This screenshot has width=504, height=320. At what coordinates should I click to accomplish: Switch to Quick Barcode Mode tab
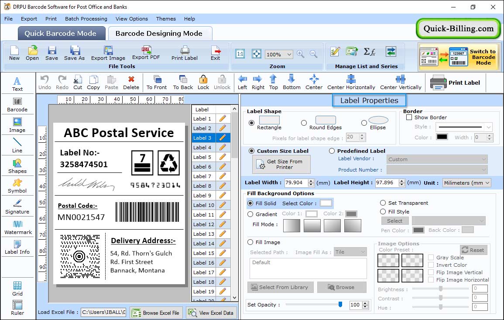point(61,34)
